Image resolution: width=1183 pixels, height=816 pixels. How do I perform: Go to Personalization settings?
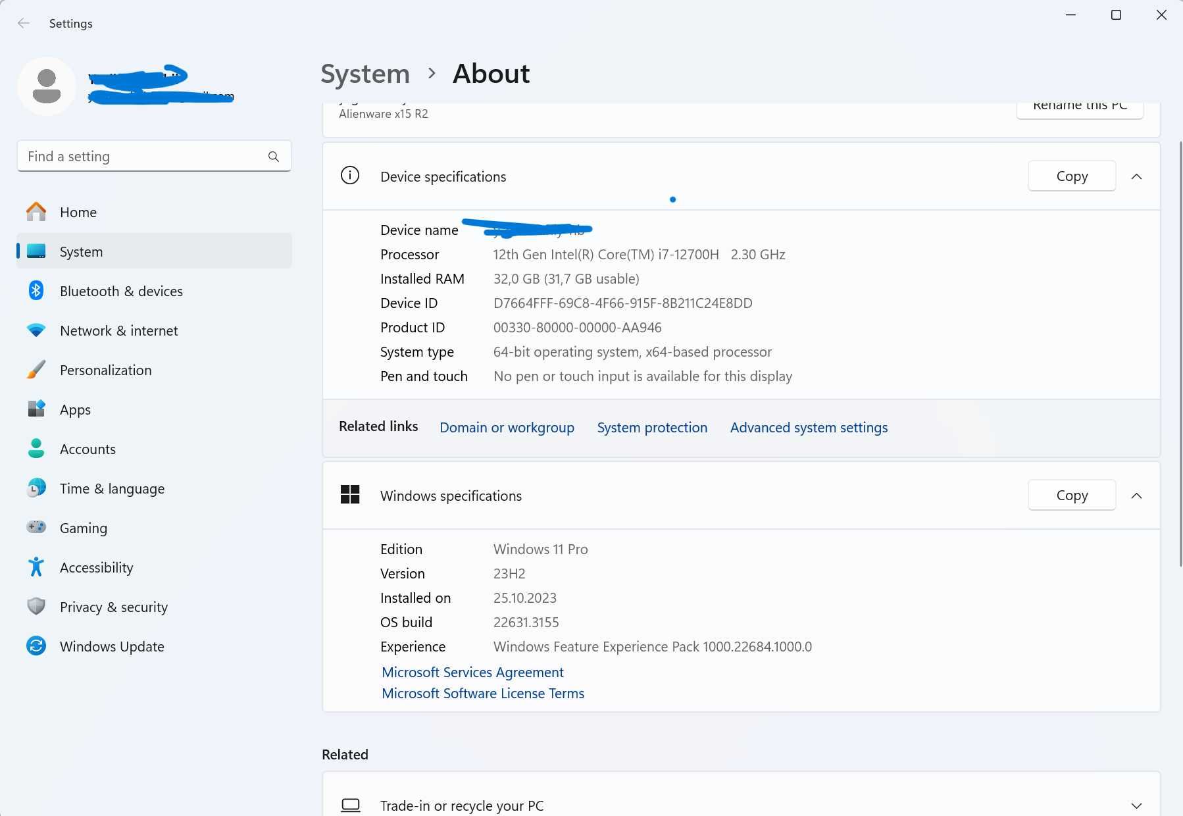(154, 370)
